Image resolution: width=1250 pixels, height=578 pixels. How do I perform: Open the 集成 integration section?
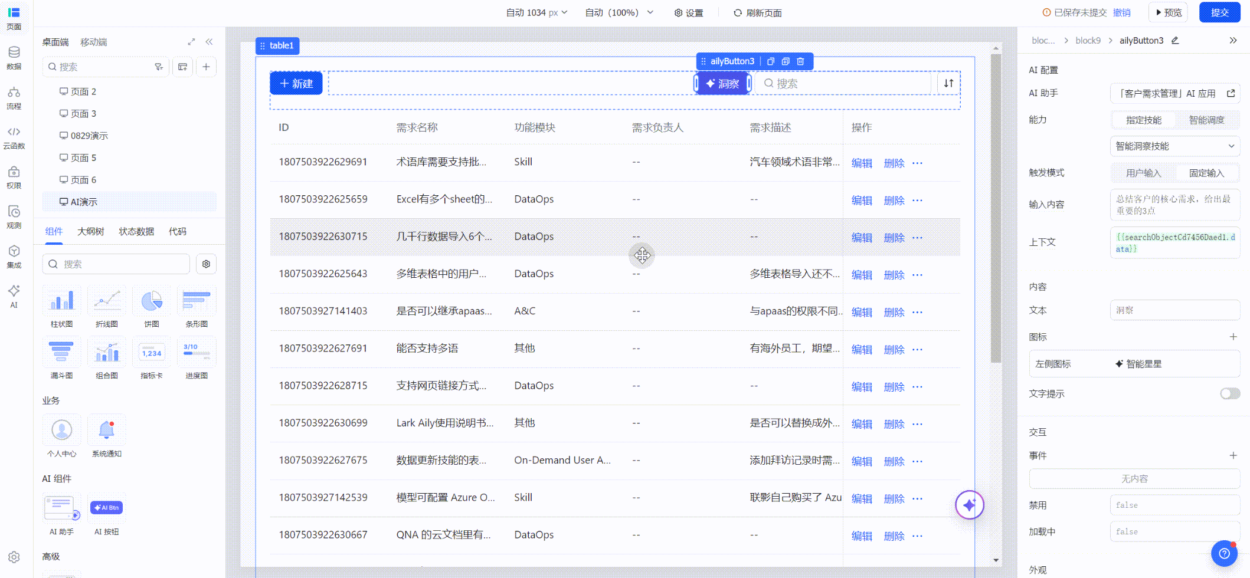tap(14, 257)
